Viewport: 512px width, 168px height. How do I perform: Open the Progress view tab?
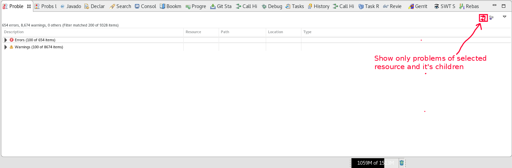[196, 6]
